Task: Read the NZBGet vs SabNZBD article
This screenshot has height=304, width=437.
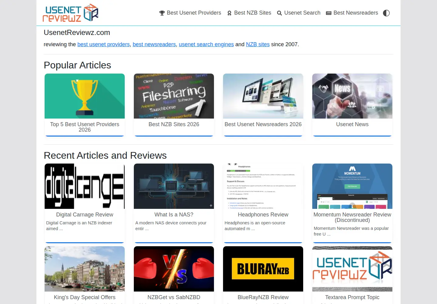Action: point(174,297)
